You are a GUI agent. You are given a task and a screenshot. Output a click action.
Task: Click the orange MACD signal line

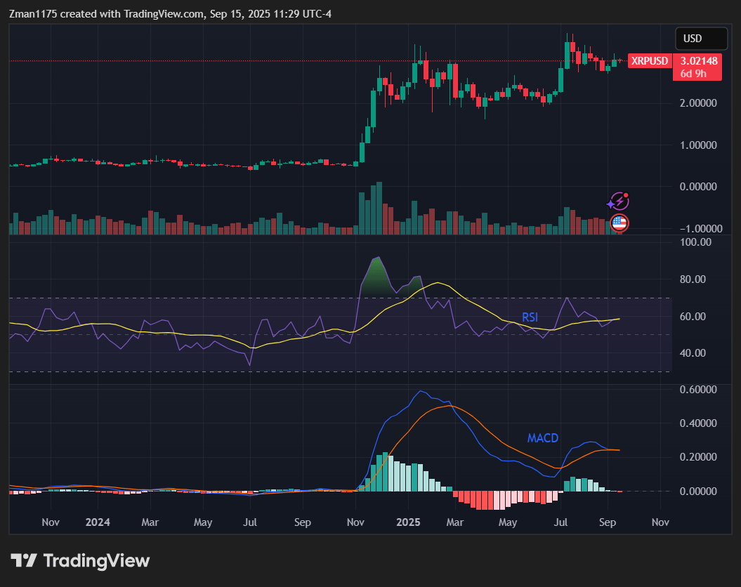pyautogui.click(x=450, y=406)
